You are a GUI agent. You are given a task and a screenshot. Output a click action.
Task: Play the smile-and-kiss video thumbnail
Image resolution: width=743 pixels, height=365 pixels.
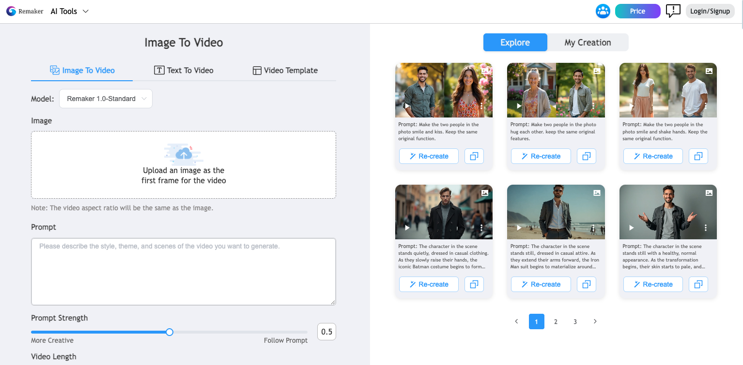407,105
